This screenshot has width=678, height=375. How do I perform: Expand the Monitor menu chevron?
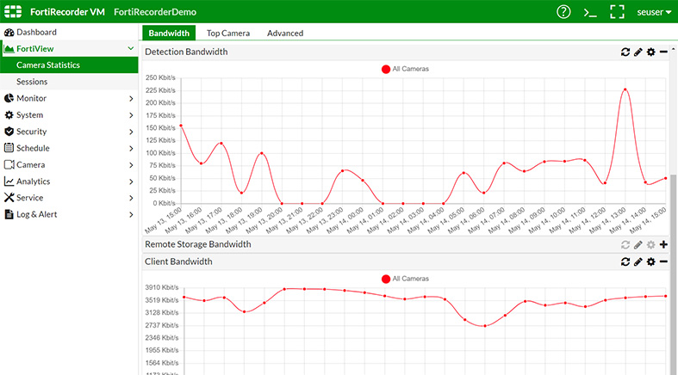(131, 98)
